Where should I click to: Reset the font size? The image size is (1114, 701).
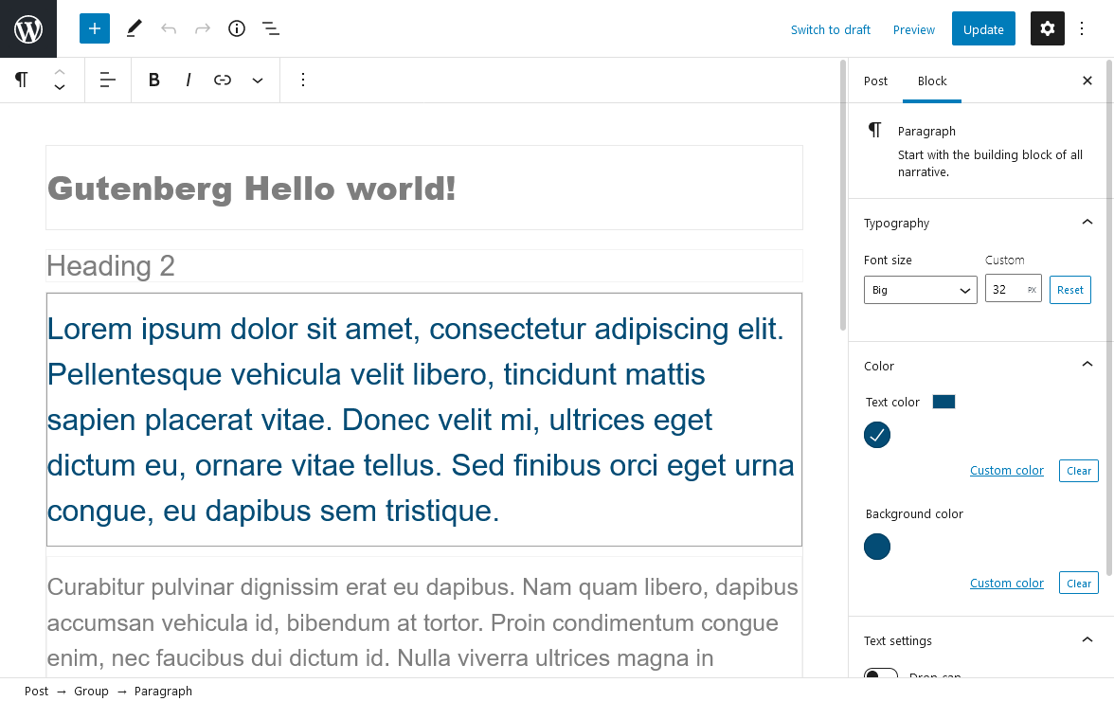click(1070, 290)
